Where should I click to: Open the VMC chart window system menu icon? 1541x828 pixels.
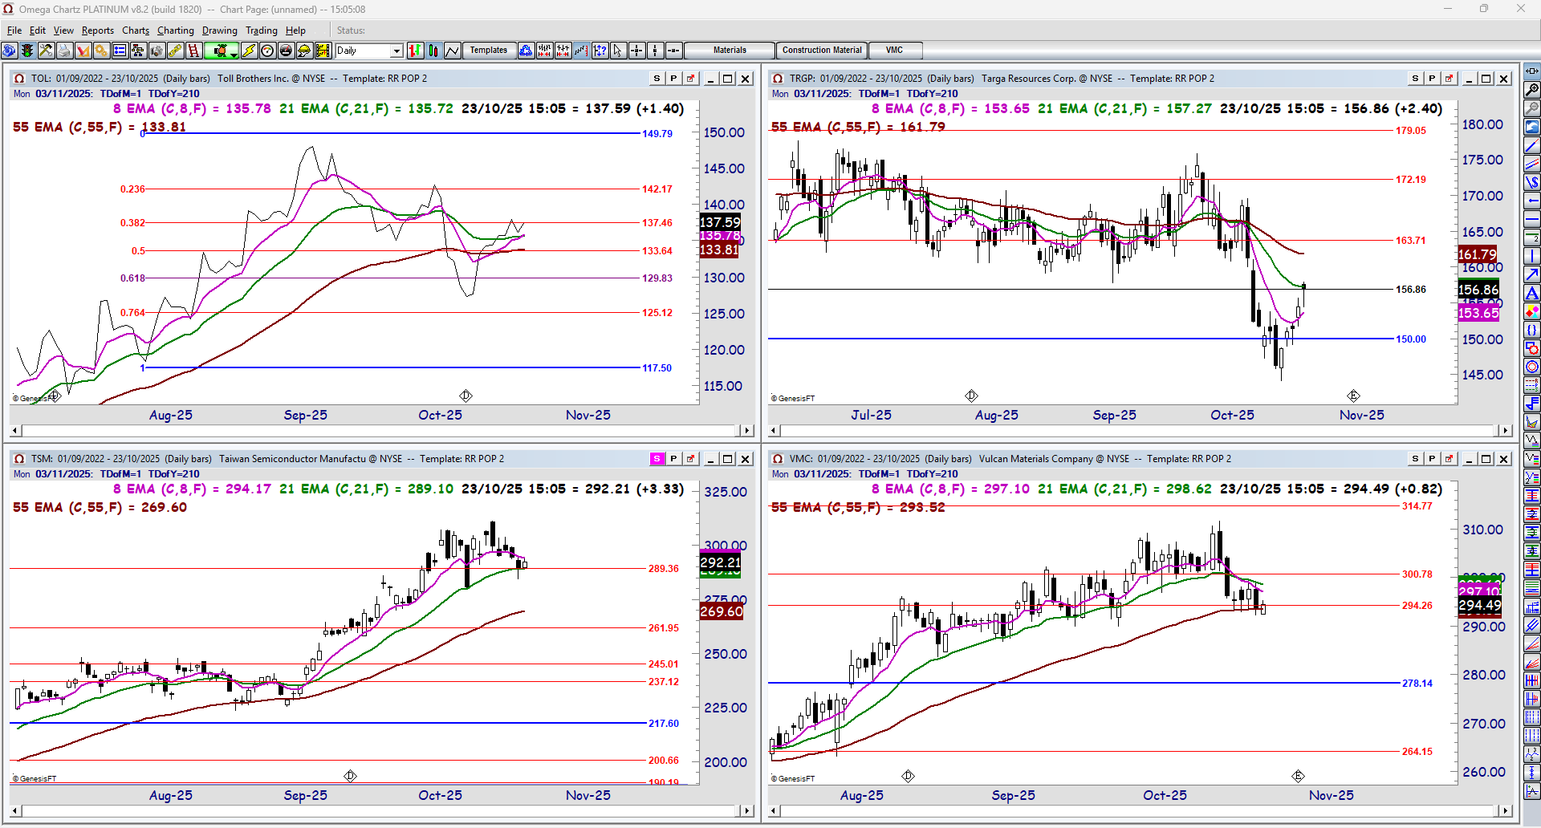coord(778,459)
